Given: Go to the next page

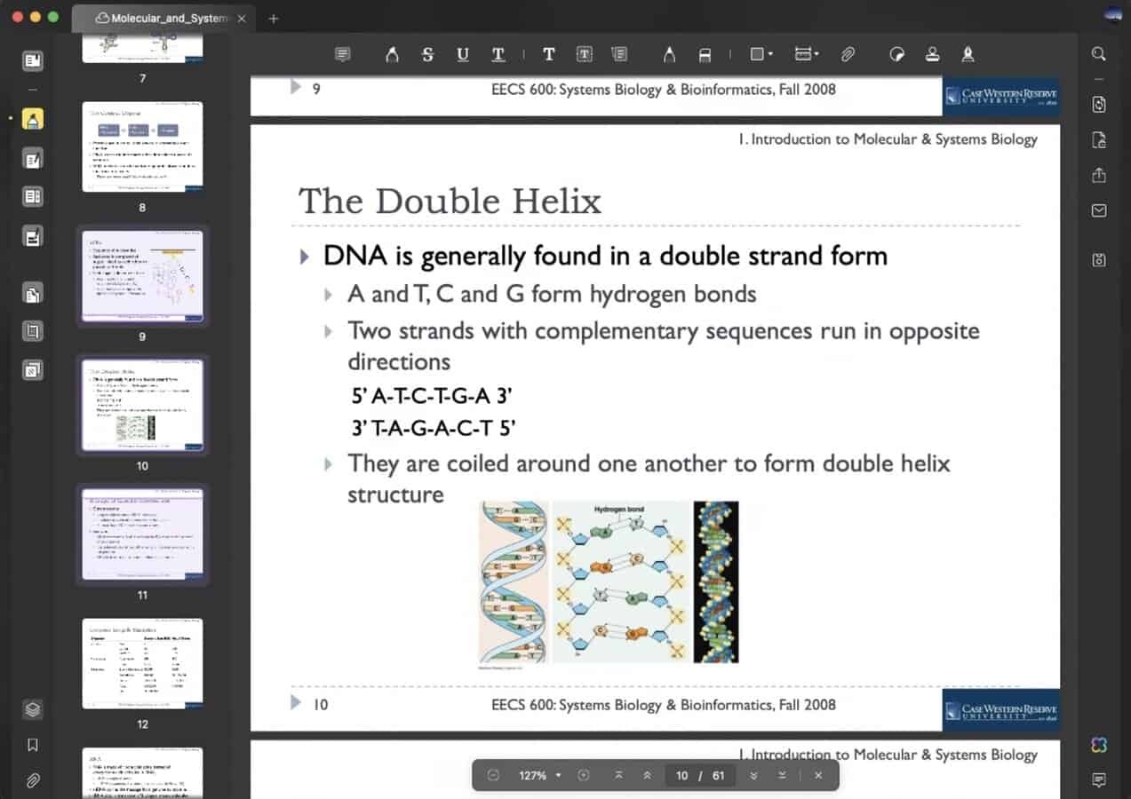Looking at the screenshot, I should tap(753, 775).
